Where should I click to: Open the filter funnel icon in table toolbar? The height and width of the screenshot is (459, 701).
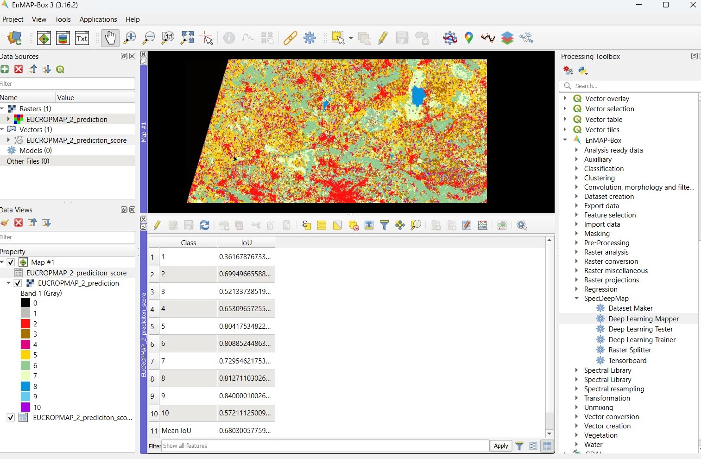385,225
